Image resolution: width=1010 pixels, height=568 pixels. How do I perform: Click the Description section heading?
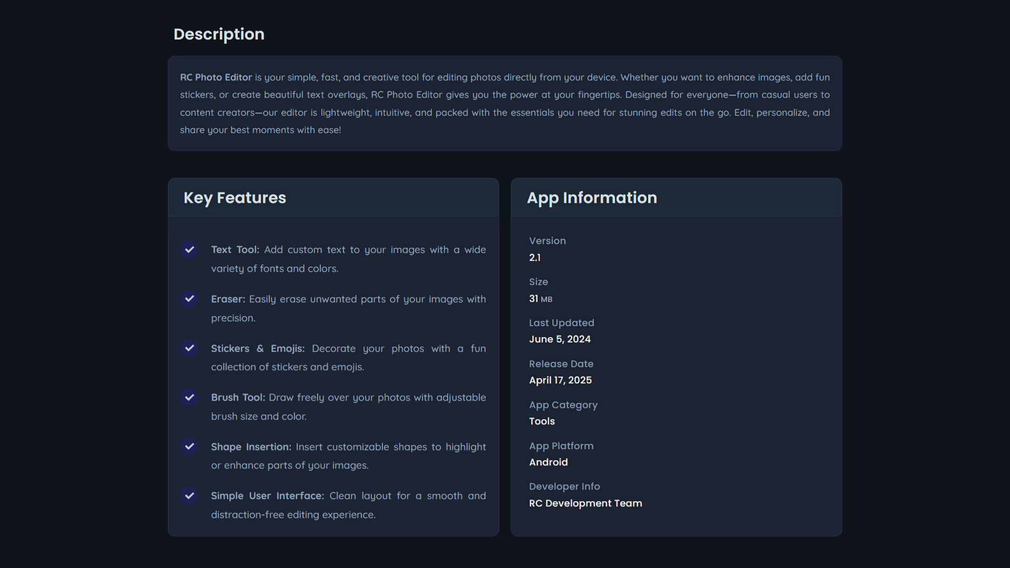tap(219, 34)
